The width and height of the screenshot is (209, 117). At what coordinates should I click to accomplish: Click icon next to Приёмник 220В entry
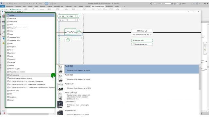coord(8,37)
